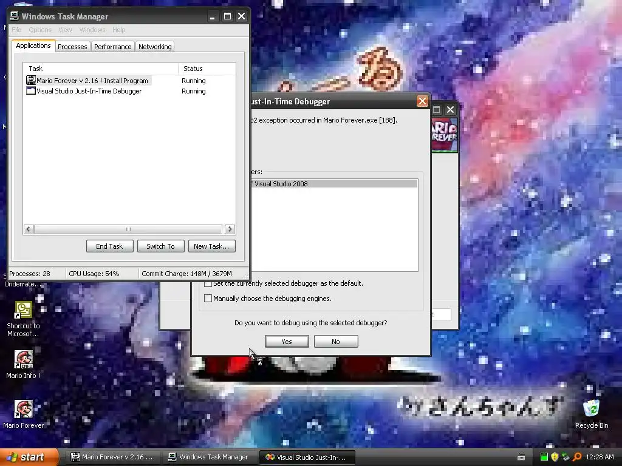
Task: Select Visual Studio Just-In-Time Debugger task icon
Action: (30, 91)
